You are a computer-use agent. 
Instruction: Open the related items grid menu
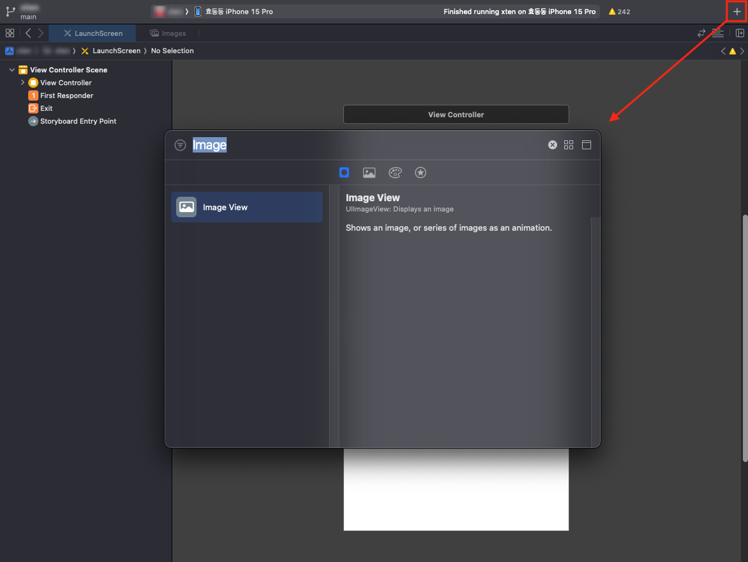[10, 33]
